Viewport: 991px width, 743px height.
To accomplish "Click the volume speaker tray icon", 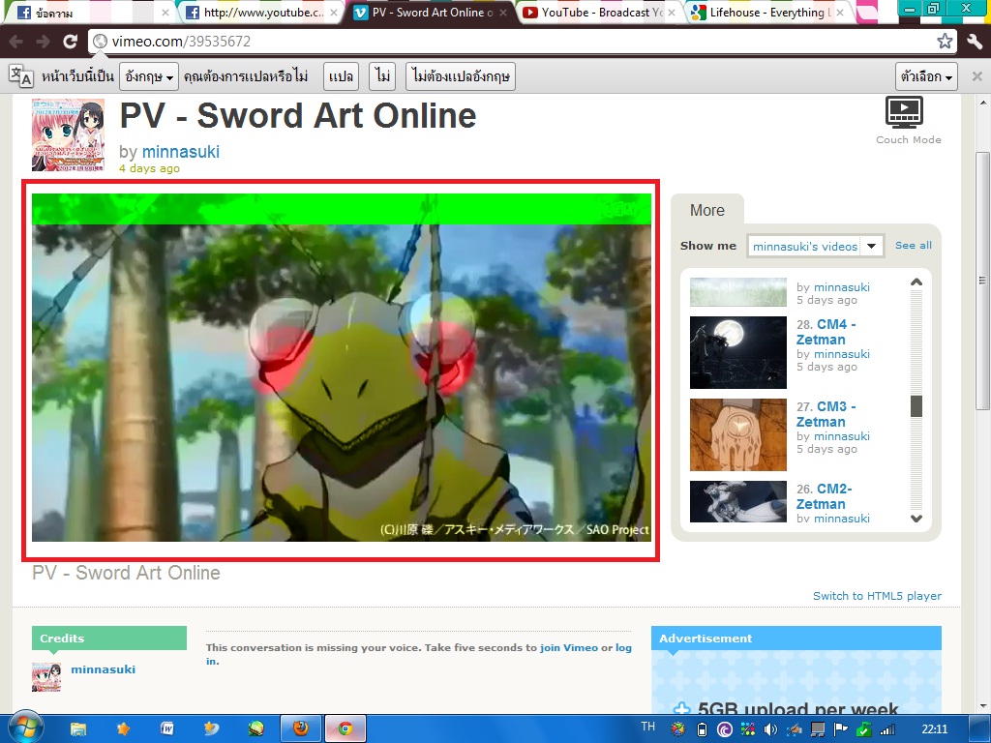I will coord(770,729).
